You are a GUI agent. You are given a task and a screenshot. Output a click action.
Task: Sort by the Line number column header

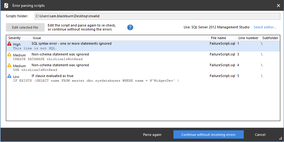coord(248,38)
